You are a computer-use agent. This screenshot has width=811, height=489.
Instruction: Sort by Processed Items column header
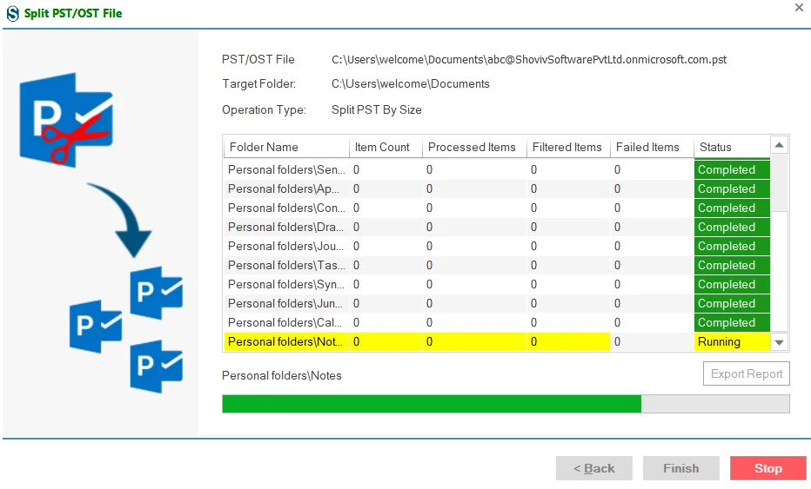tap(474, 147)
